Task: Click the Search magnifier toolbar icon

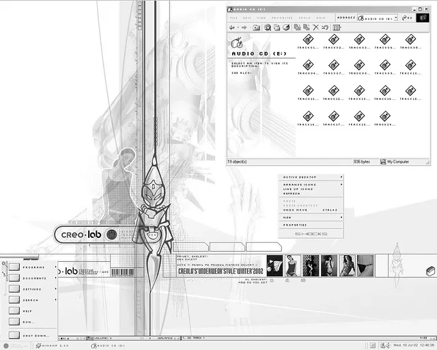Action: point(268,27)
